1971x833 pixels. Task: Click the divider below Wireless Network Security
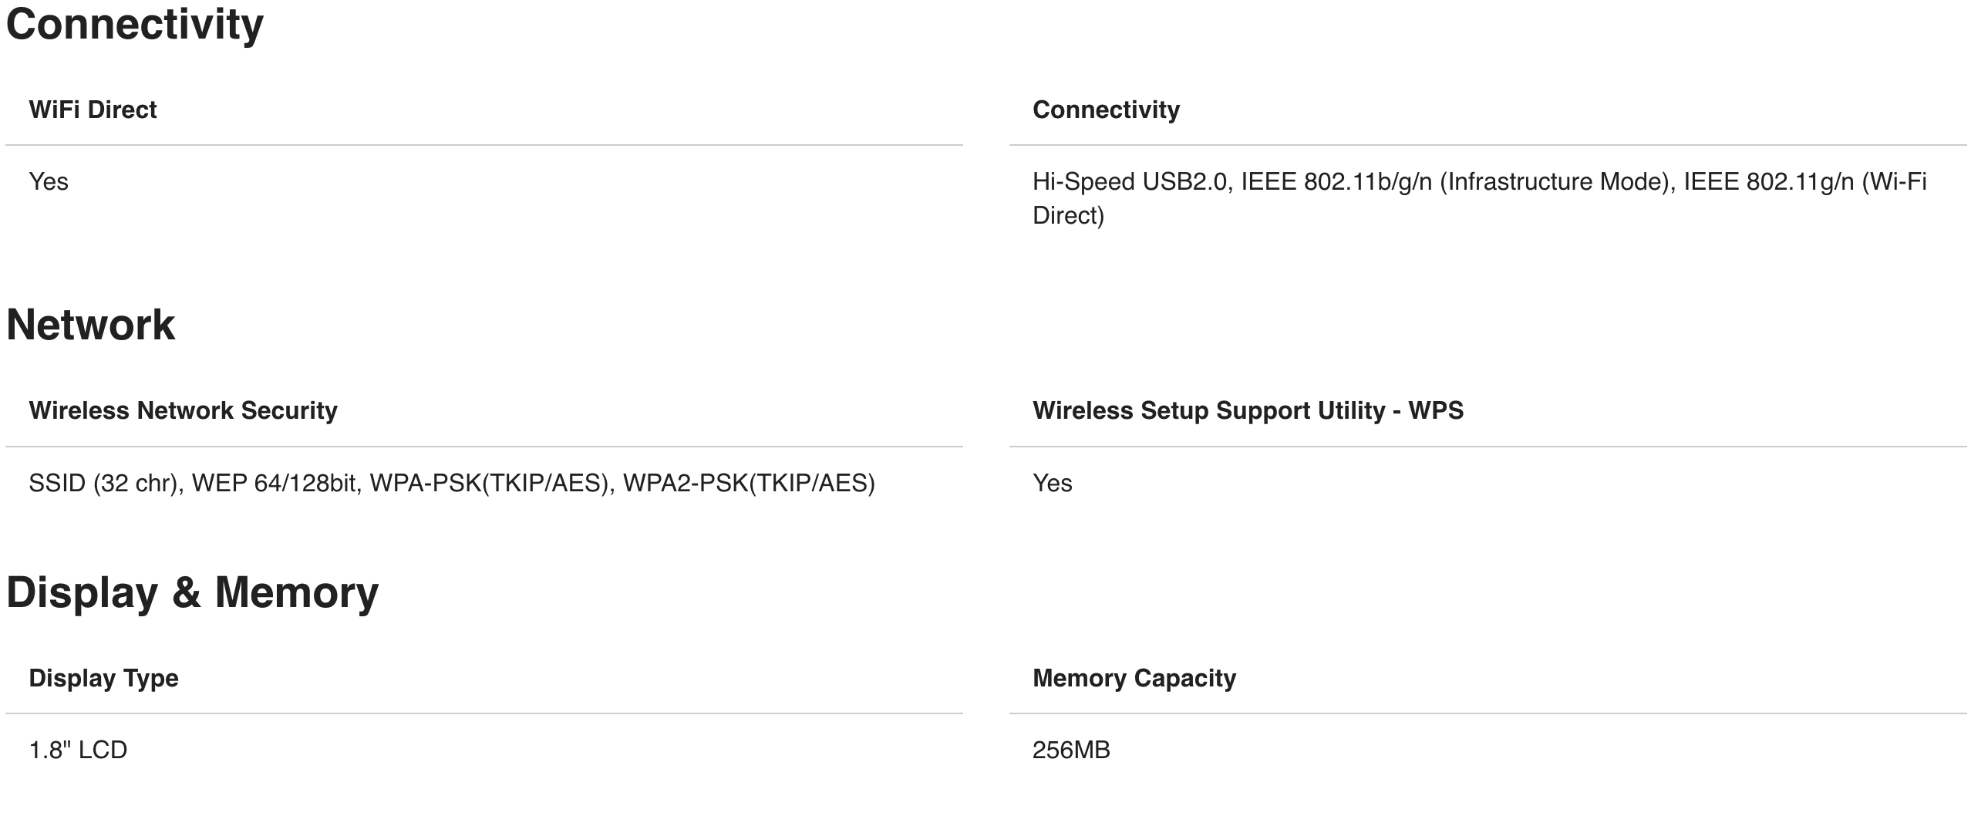point(484,447)
